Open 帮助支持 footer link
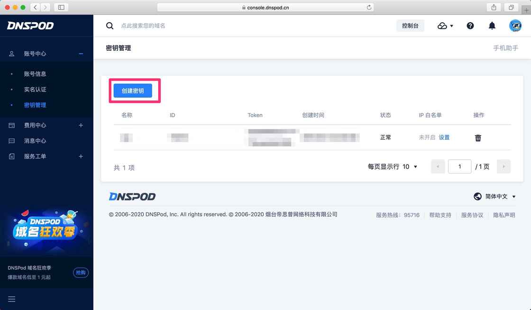The width and height of the screenshot is (531, 310). pyautogui.click(x=440, y=215)
